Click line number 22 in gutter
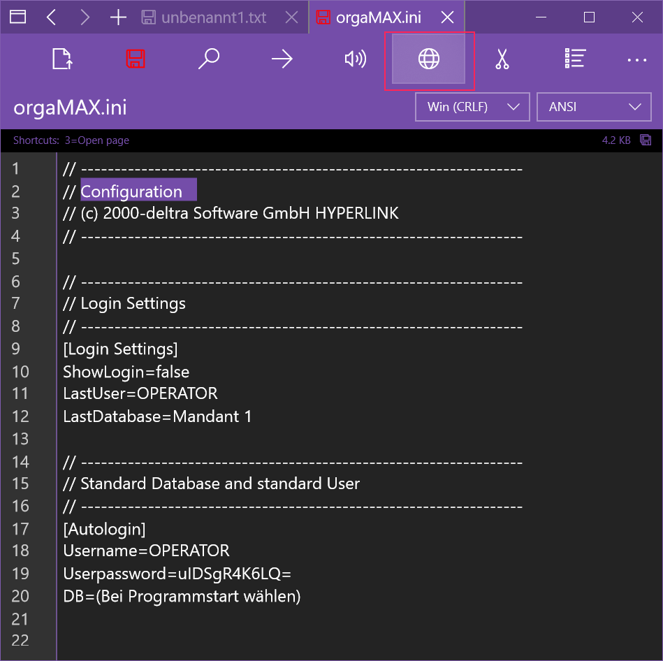663x661 pixels. tap(20, 641)
